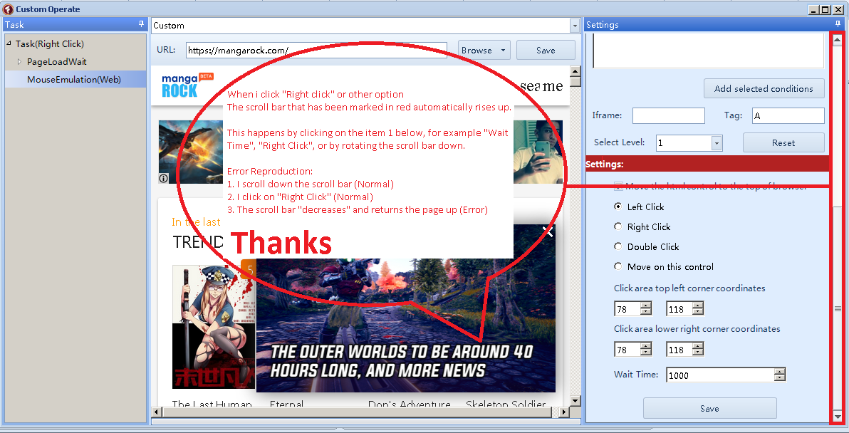Enable Move on this control option
Screen dimensions: 849x433
pos(618,266)
